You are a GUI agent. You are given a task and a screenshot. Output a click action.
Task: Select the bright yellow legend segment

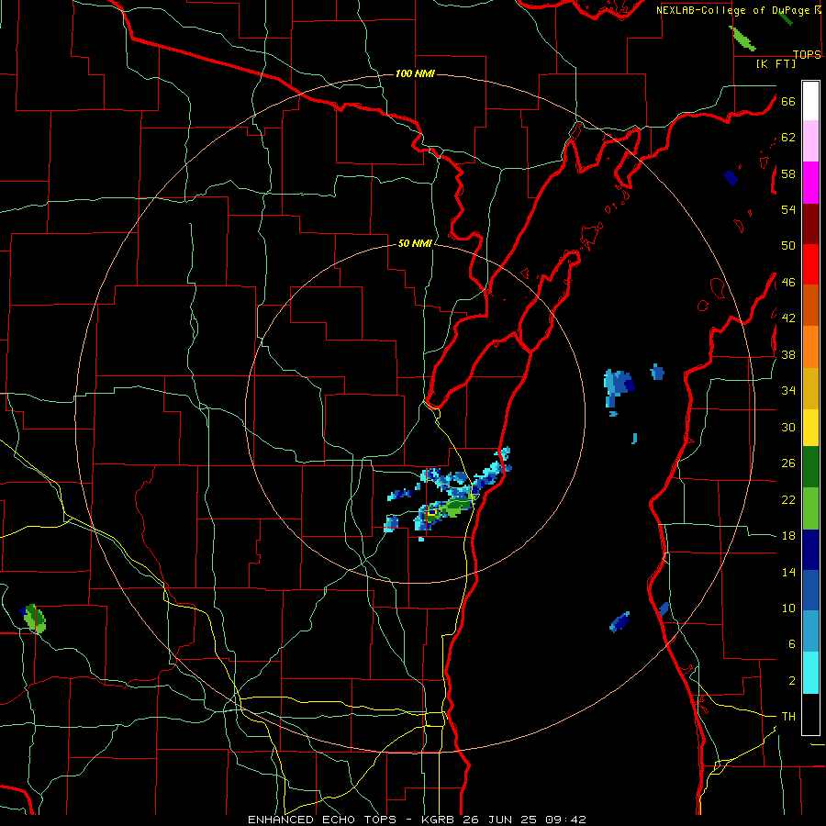tap(810, 428)
